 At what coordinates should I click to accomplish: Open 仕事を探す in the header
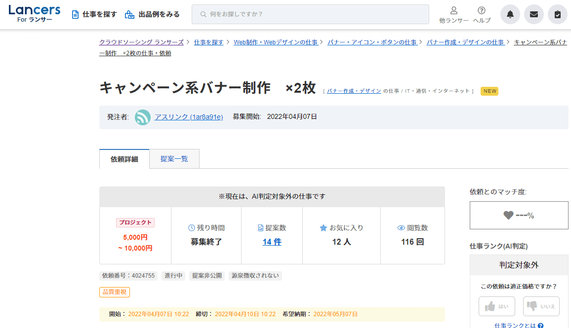pyautogui.click(x=94, y=14)
